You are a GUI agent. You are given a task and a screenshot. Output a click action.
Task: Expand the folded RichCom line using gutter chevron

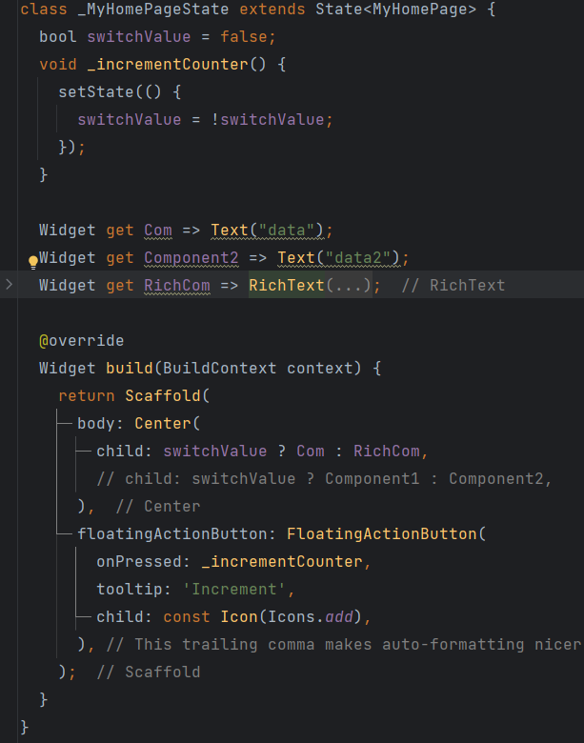pos(10,285)
